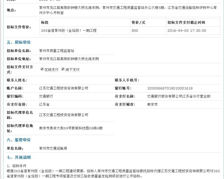Toggle the 在线支付 checkbox
Screen dimensions: 224x179
click(x=42, y=69)
